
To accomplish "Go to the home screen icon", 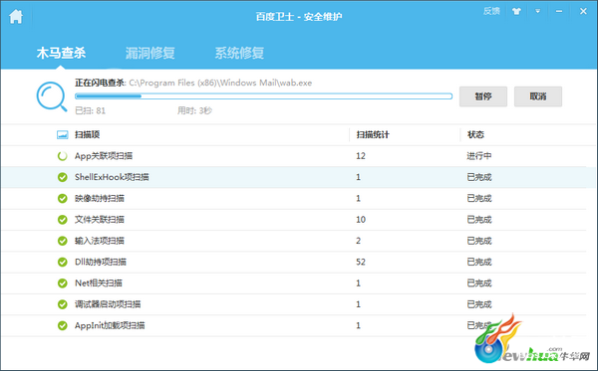I will (x=16, y=16).
